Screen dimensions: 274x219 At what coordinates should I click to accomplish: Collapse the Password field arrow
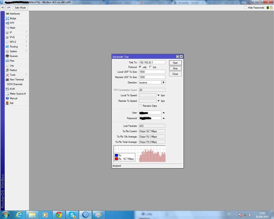click(x=164, y=118)
